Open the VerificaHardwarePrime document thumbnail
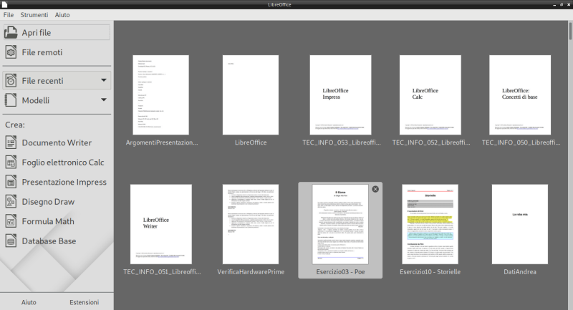573x310 pixels. pyautogui.click(x=250, y=223)
